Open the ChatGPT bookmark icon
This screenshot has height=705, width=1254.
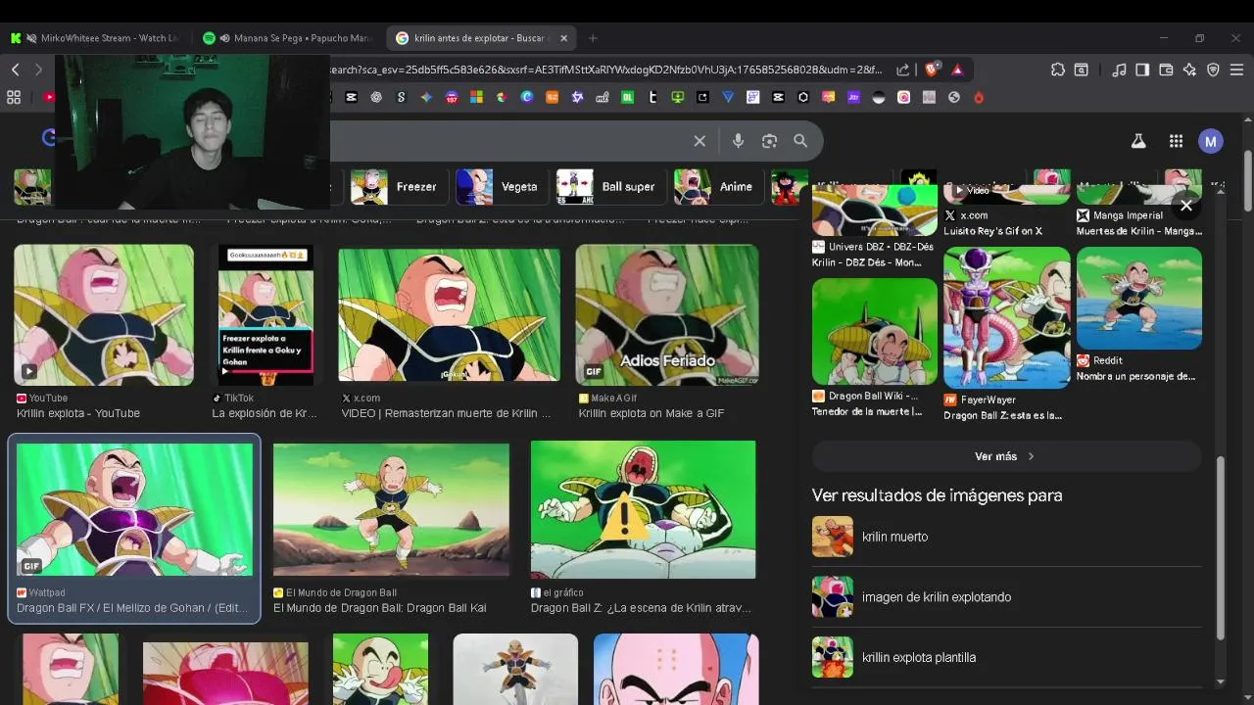tap(376, 97)
